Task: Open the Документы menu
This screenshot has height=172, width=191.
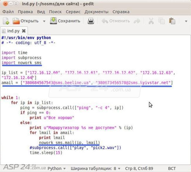Action: point(96,12)
